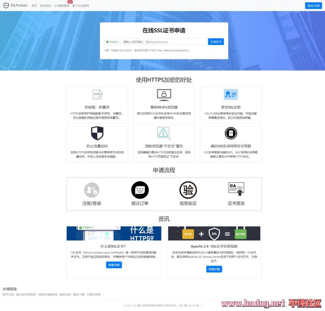The width and height of the screenshot is (325, 311).
Task: Click the 信息验证 step icon
Action: [x=188, y=190]
